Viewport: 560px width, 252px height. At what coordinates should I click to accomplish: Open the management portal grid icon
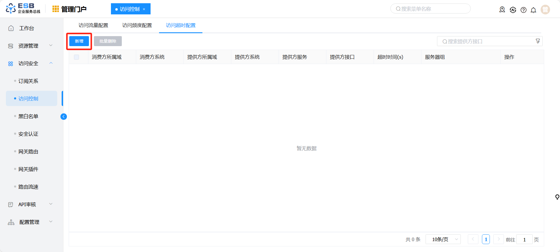click(x=55, y=9)
